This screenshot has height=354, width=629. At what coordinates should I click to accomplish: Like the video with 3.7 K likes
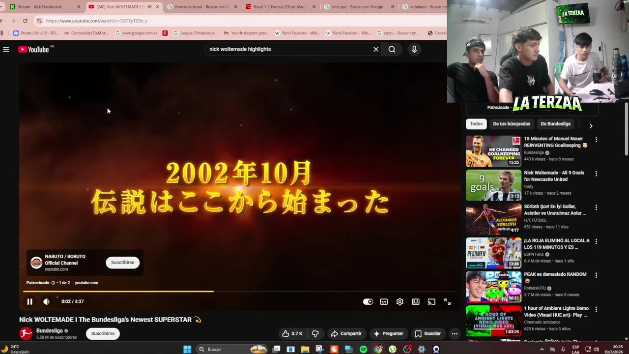point(292,333)
